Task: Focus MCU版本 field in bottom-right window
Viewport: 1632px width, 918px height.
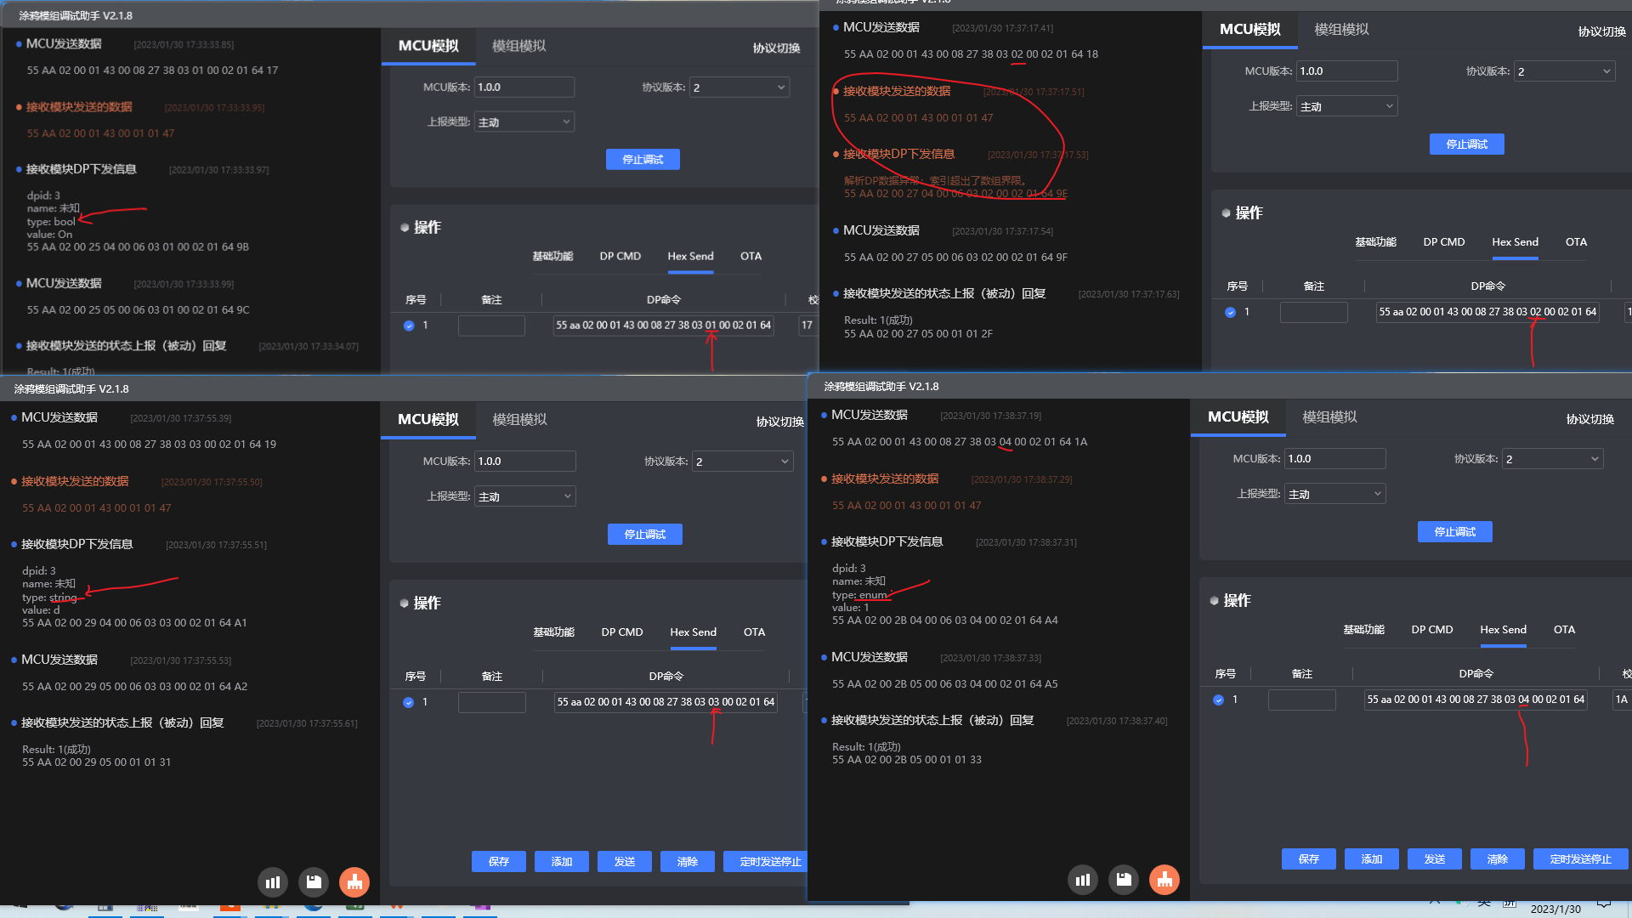Action: [x=1334, y=459]
